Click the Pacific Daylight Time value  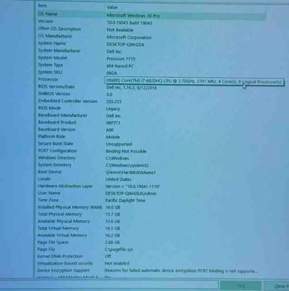pos(125,201)
